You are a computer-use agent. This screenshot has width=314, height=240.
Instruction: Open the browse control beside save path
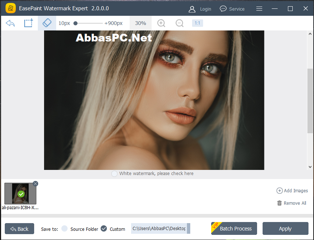click(188, 228)
